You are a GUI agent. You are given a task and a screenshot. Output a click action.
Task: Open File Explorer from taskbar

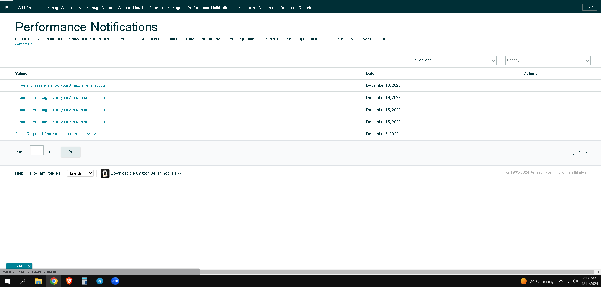pyautogui.click(x=38, y=281)
